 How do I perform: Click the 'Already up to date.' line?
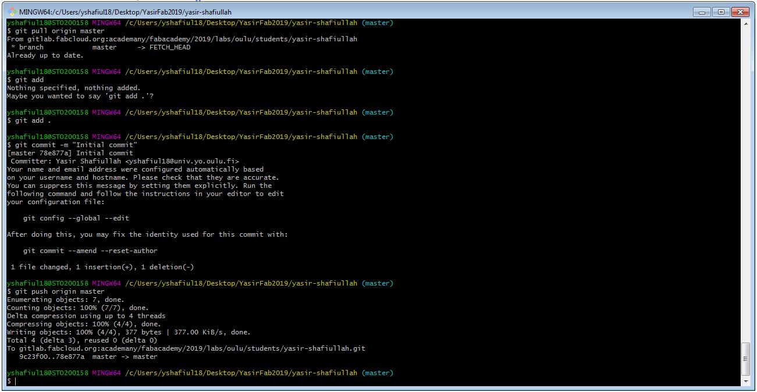pos(45,56)
